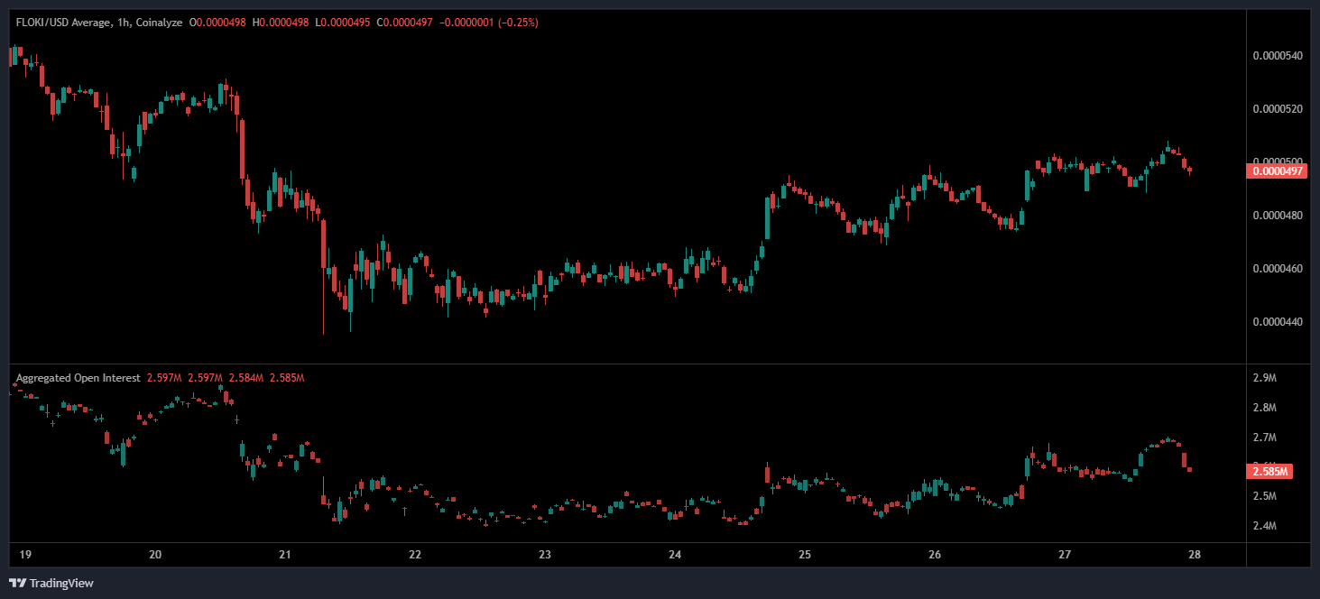This screenshot has height=599, width=1320.
Task: Click the date label 26 on time axis
Action: 935,555
